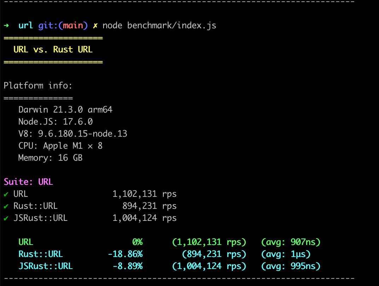Click the cyan "(avg: 995ns)" value
The width and height of the screenshot is (379, 286).
(x=291, y=266)
